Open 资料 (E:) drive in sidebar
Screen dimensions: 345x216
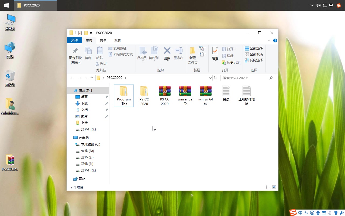[88, 157]
